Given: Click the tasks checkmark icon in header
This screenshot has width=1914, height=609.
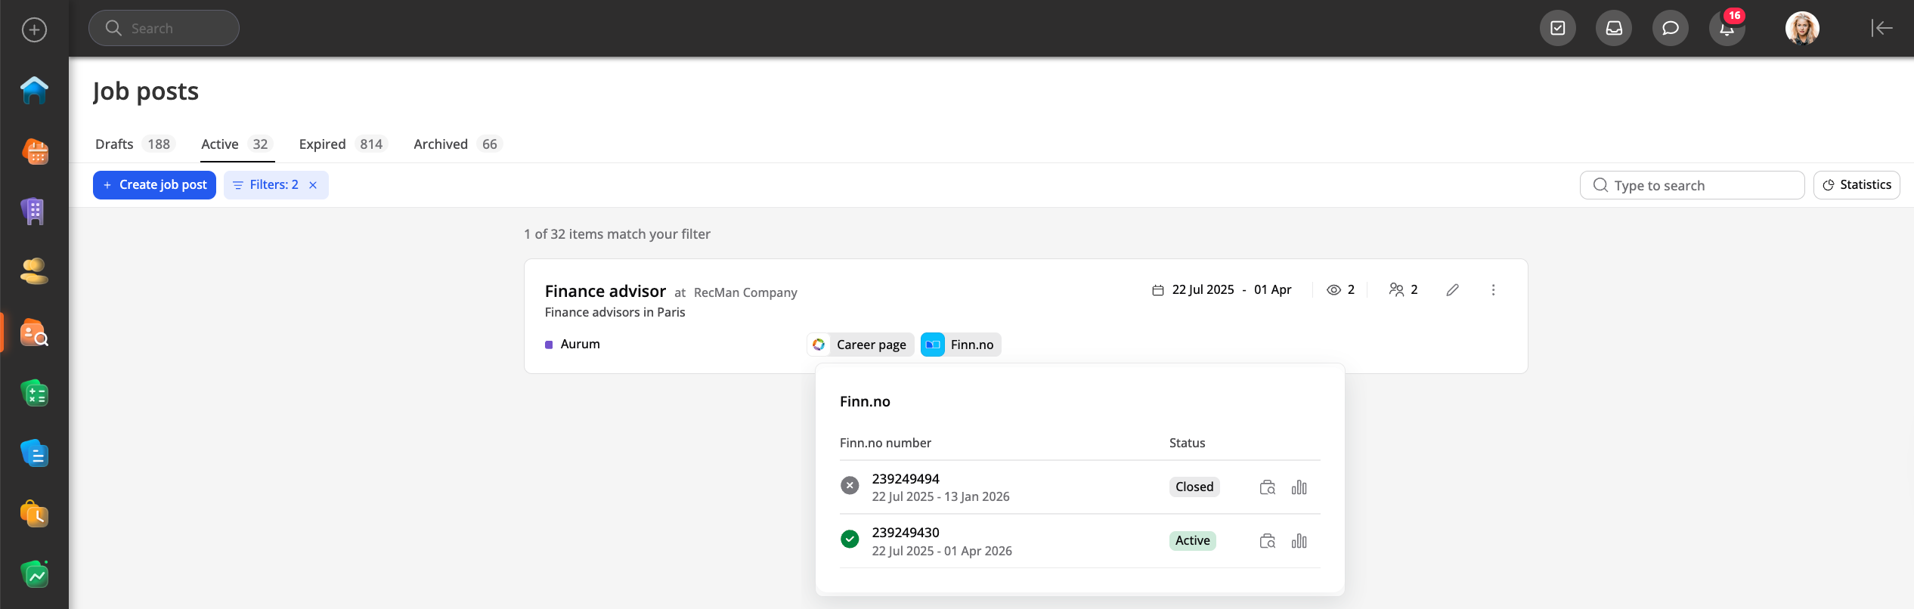Looking at the screenshot, I should coord(1557,29).
